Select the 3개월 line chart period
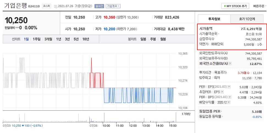 tap(48, 39)
